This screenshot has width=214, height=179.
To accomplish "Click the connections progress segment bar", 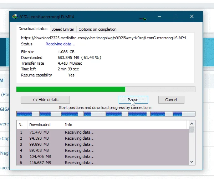I will [106, 114].
